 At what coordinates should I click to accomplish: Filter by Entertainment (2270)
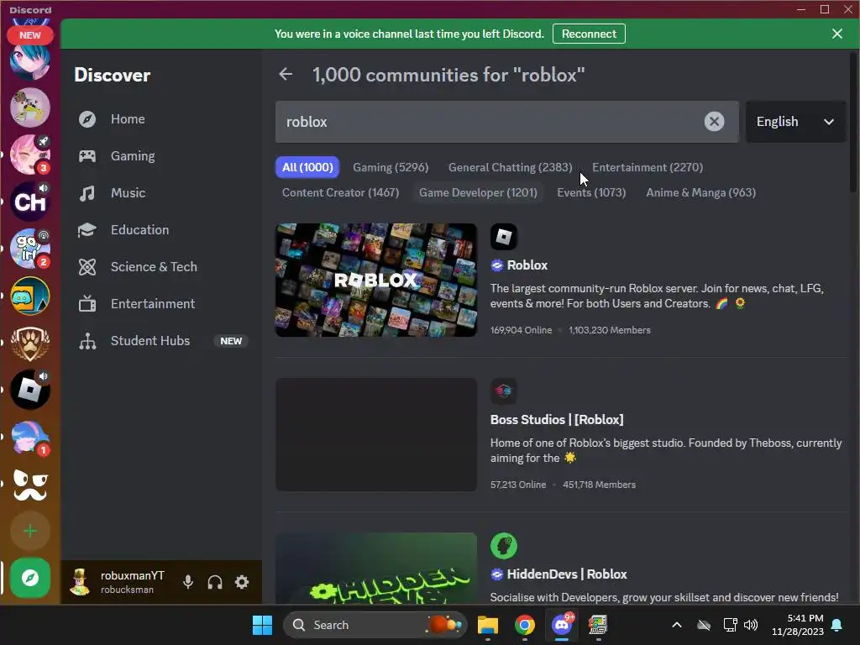click(648, 167)
